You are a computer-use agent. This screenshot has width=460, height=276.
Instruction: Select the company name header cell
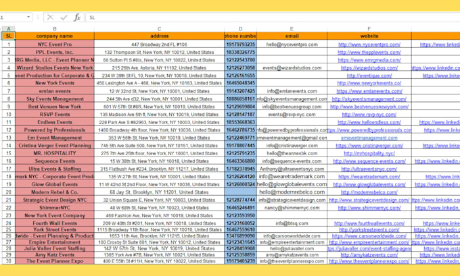point(55,36)
